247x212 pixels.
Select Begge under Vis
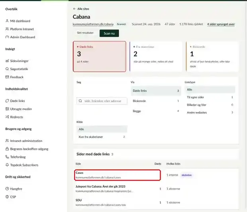[x=156, y=111]
